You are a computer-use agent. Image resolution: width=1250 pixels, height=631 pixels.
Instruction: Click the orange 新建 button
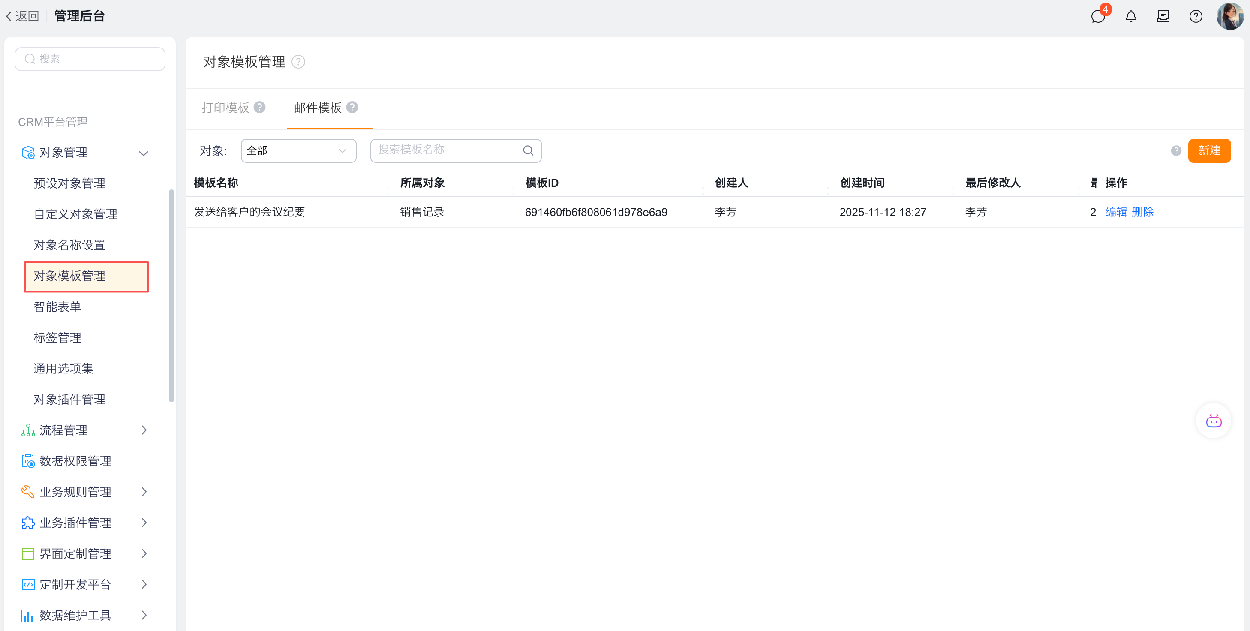click(x=1209, y=150)
